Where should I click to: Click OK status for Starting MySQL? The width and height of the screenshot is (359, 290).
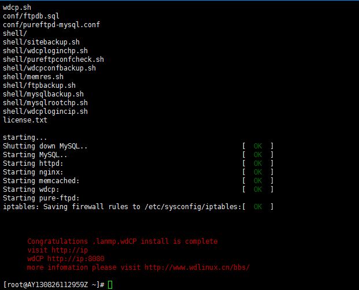(258, 155)
